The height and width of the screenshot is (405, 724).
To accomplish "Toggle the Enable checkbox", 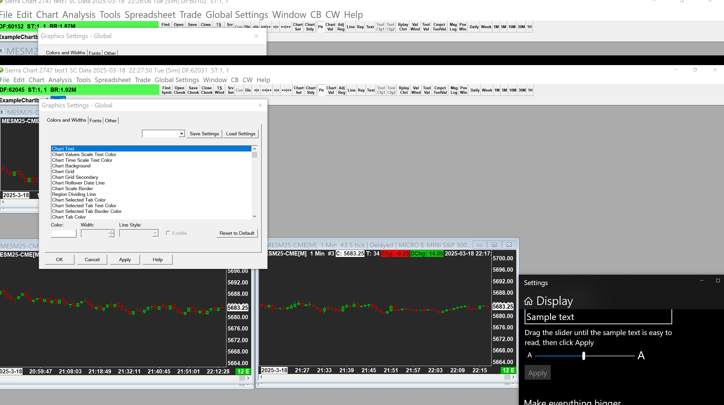I will click(168, 233).
